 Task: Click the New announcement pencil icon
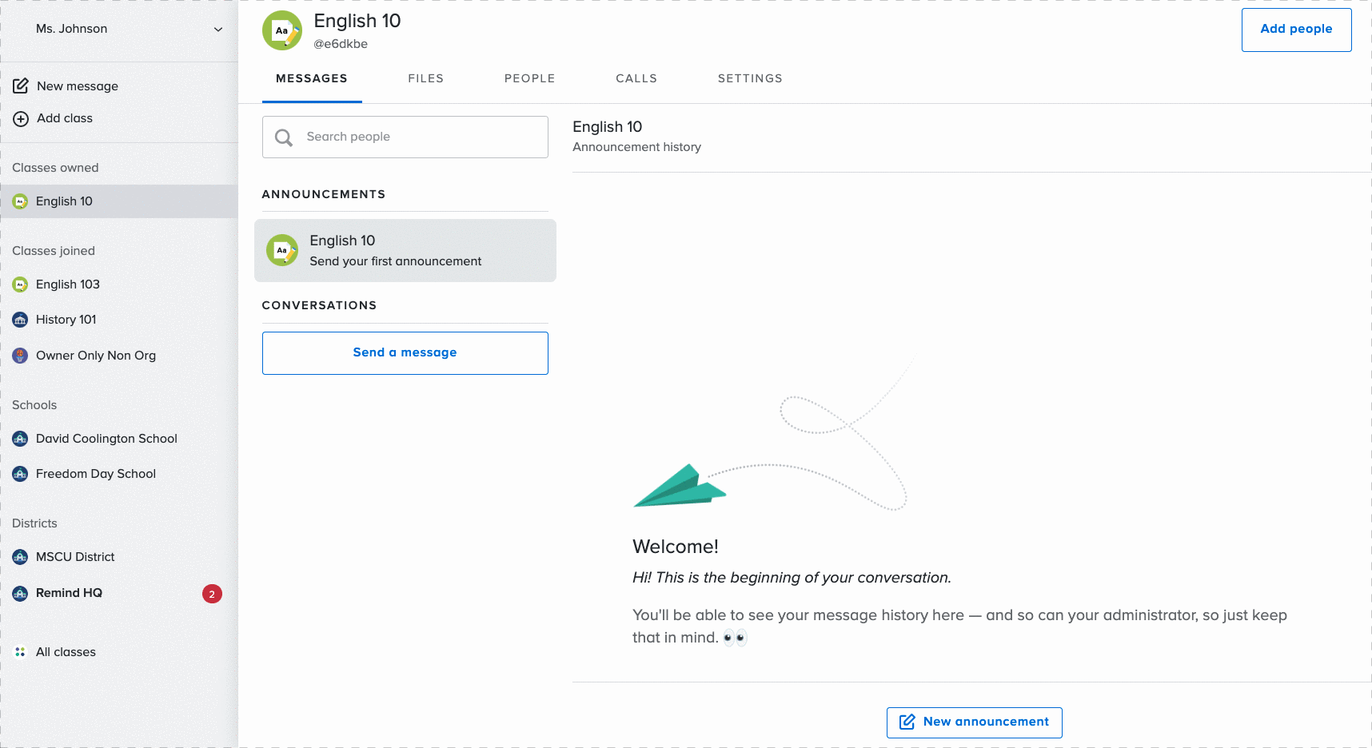point(907,722)
